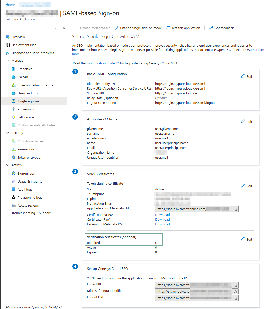Click the Users and groups icon
Image resolution: width=270 pixels, height=309 pixels.
pyautogui.click(x=14, y=93)
